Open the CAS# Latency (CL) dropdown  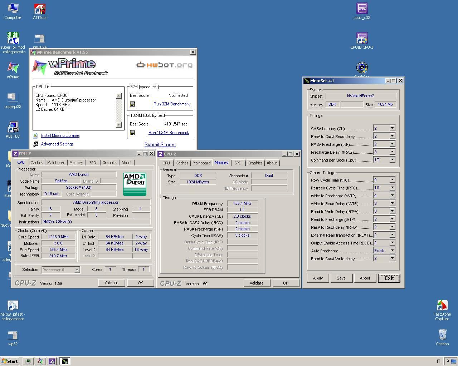pyautogui.click(x=392, y=128)
